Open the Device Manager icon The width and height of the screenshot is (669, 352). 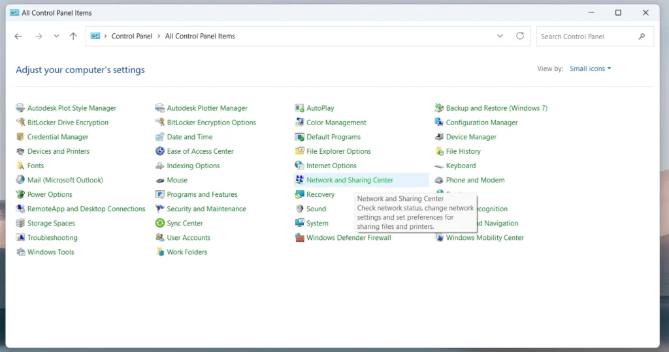pos(439,137)
